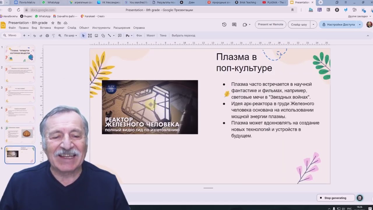This screenshot has width=373, height=210.
Task: Click the Stop generating button
Action: [335, 198]
